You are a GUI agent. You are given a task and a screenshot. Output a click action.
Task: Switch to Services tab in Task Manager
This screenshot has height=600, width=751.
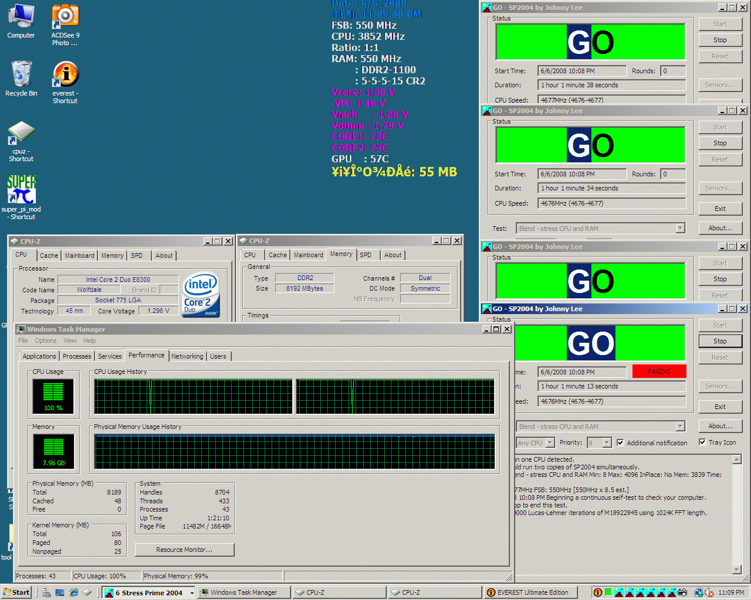pyautogui.click(x=110, y=356)
